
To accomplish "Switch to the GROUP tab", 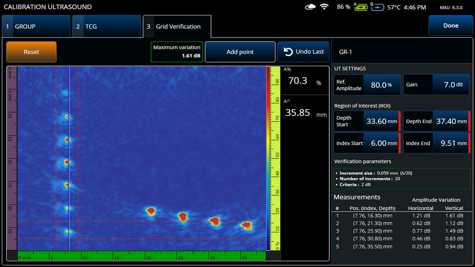I will pos(36,27).
